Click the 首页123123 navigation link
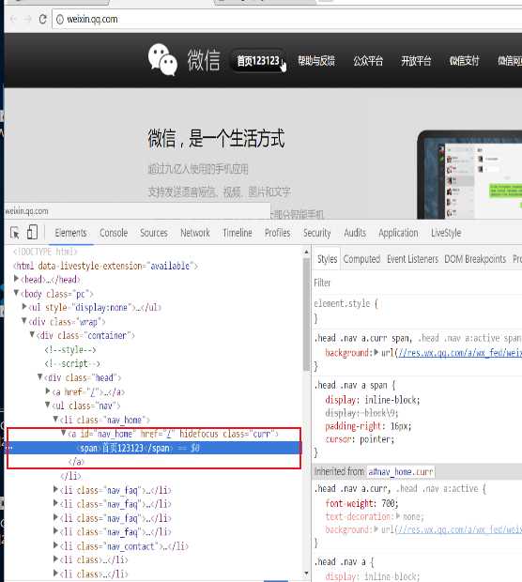The width and height of the screenshot is (522, 582). point(258,60)
